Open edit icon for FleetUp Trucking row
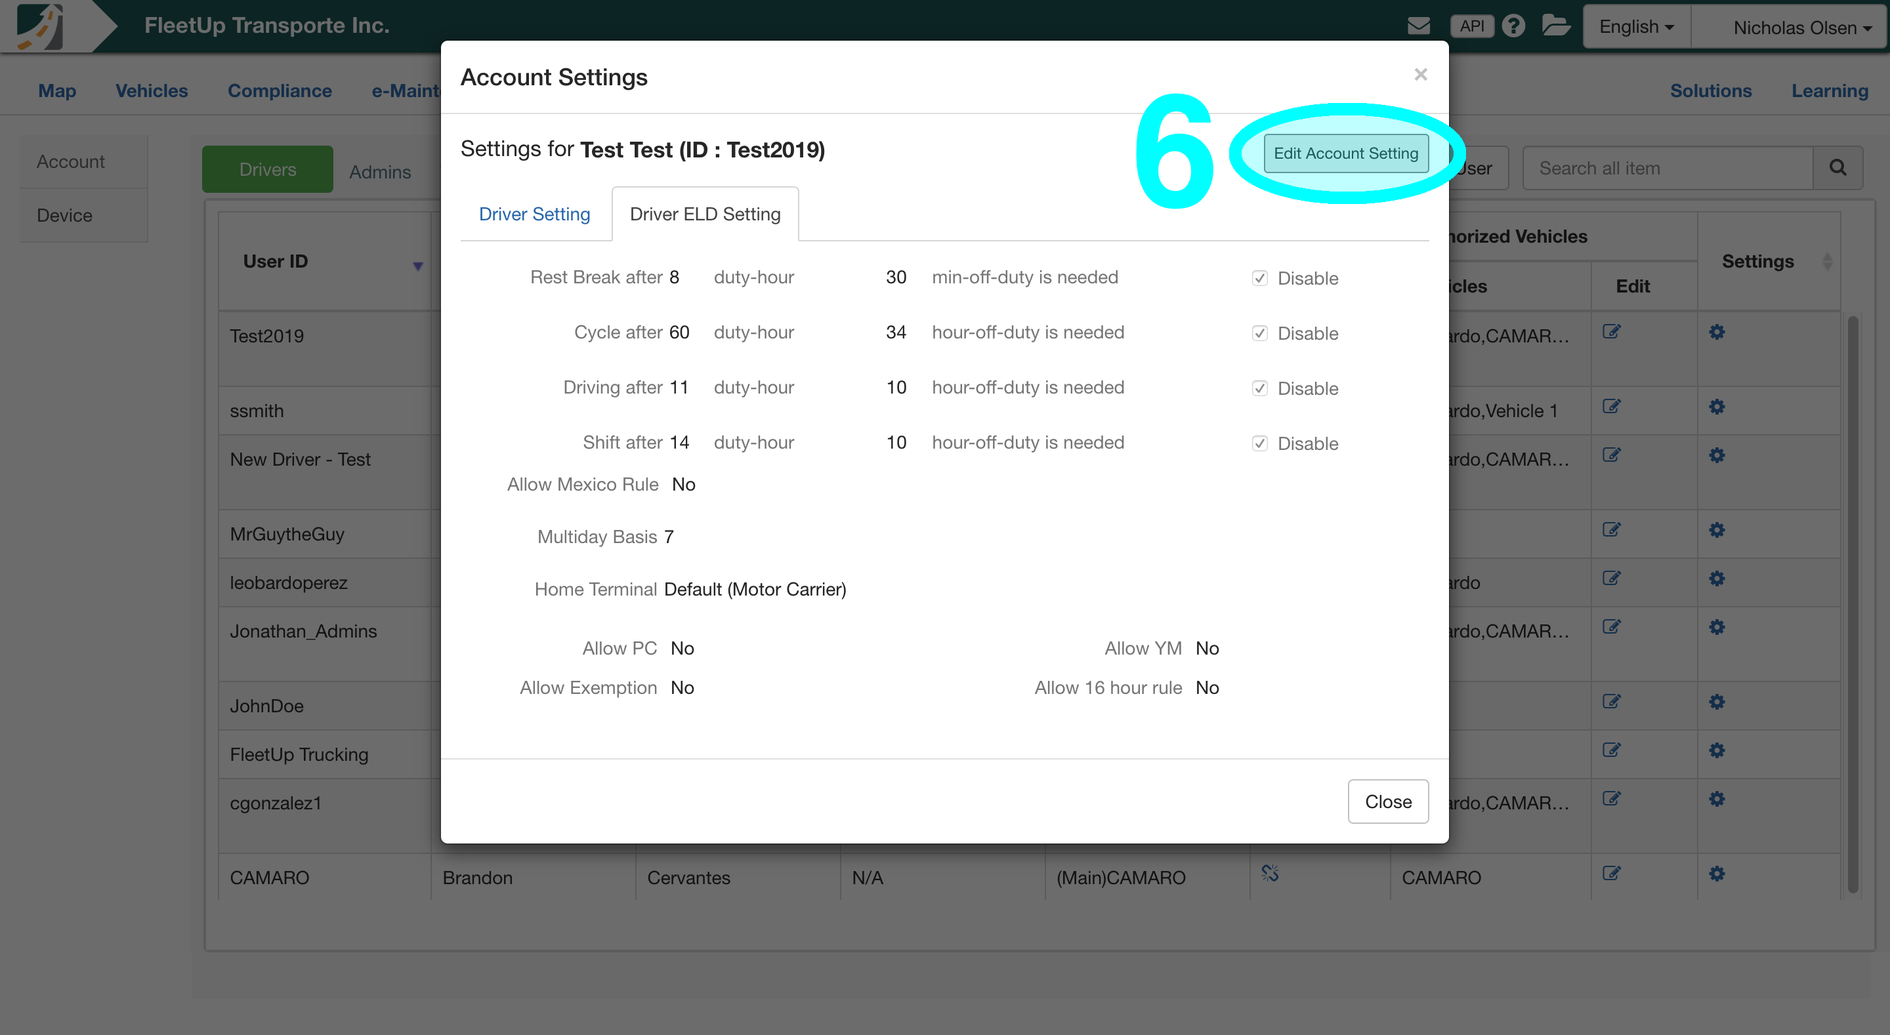 click(x=1611, y=750)
